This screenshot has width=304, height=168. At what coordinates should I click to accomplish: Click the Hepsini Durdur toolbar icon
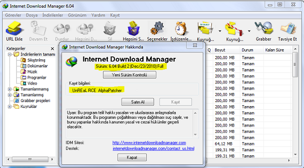(x=85, y=29)
